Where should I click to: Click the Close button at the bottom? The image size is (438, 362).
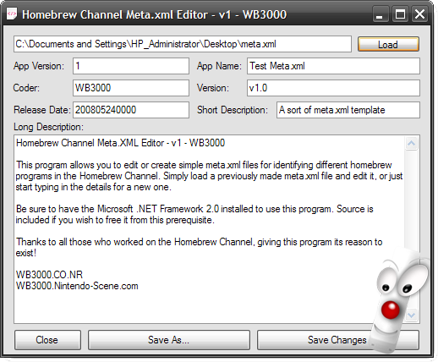47,340
